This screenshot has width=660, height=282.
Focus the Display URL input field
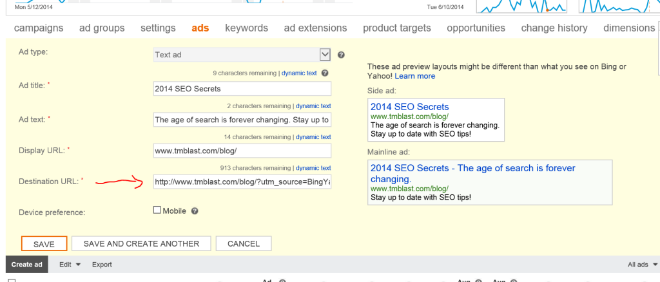(x=242, y=151)
